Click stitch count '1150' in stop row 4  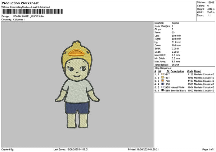pyautogui.click(x=167, y=84)
